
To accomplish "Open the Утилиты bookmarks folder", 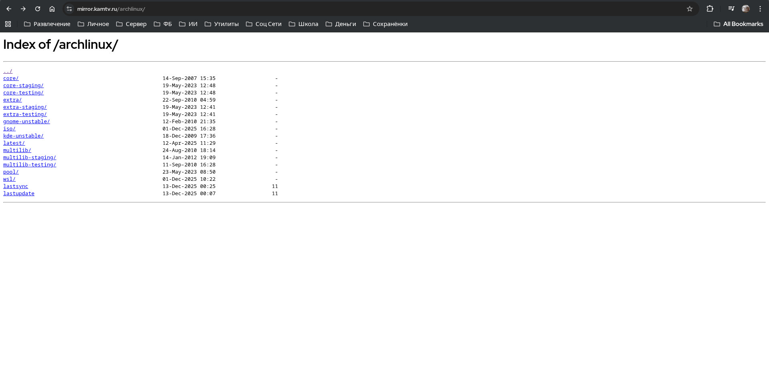I will [221, 24].
